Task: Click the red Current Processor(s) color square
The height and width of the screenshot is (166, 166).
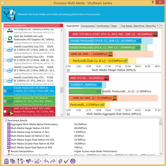Action: [x=61, y=25]
